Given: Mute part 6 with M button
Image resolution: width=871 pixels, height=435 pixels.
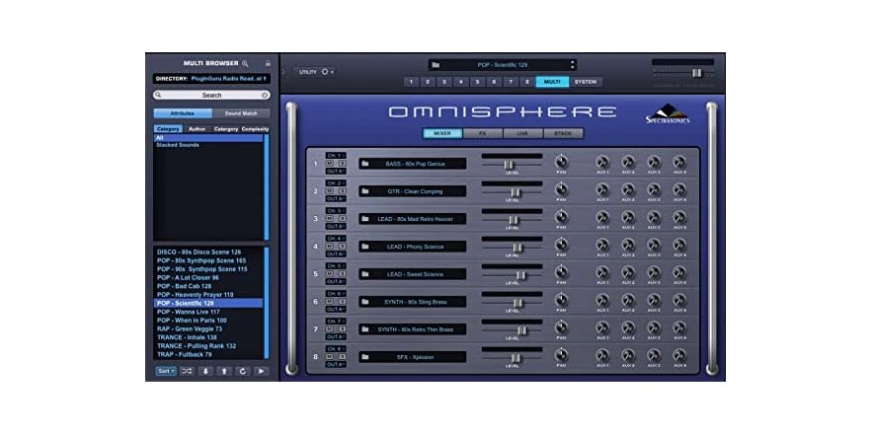Looking at the screenshot, I should pos(330,301).
